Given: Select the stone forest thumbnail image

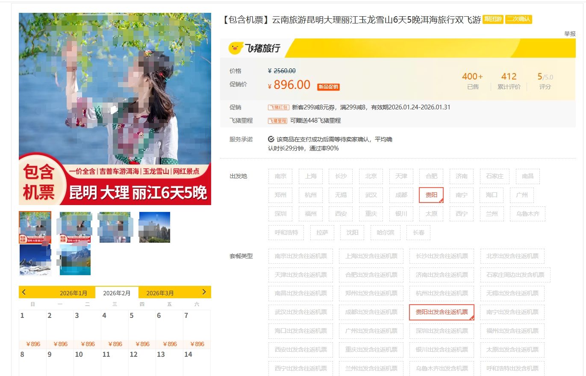Looking at the screenshot, I should pos(154,227).
